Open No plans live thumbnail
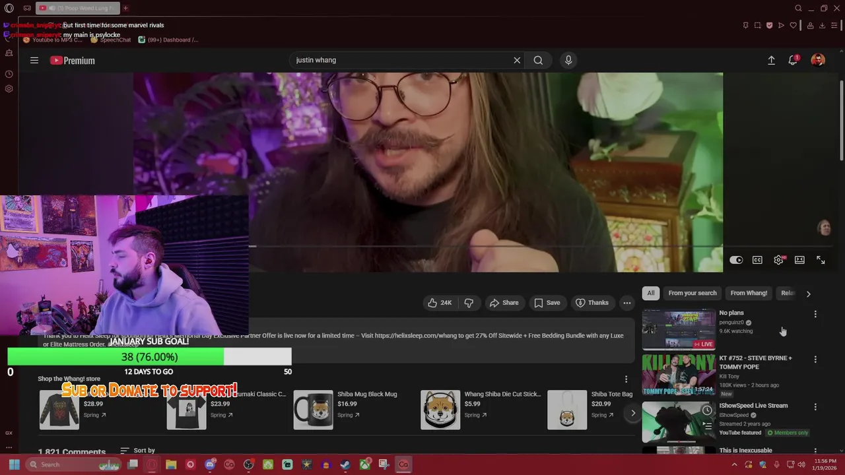This screenshot has height=475, width=845. (x=679, y=329)
